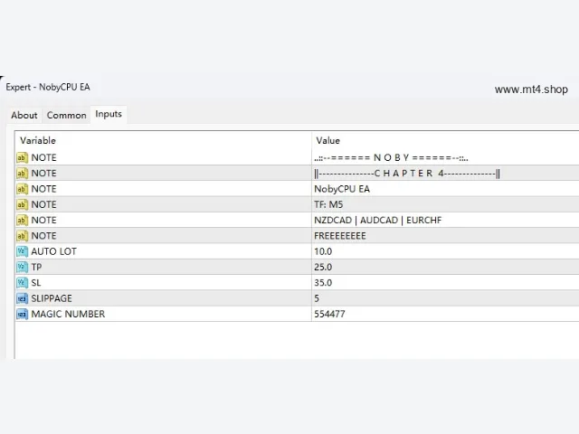Select the AUTO LOT variable name

coord(54,251)
